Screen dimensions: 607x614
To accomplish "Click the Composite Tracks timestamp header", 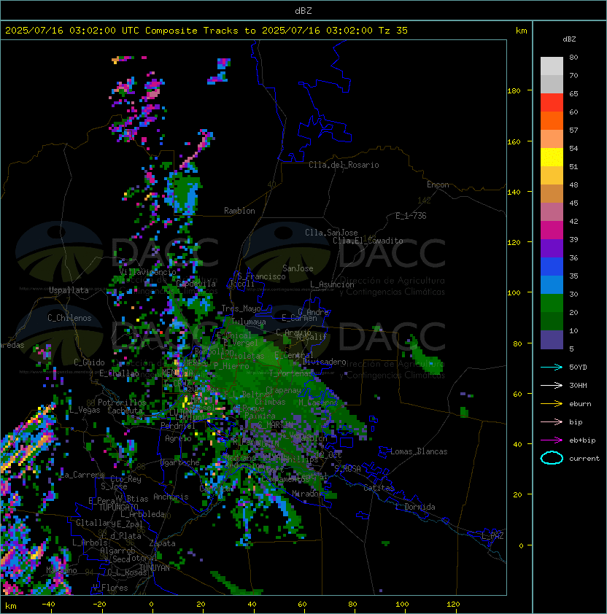I will 206,31.
